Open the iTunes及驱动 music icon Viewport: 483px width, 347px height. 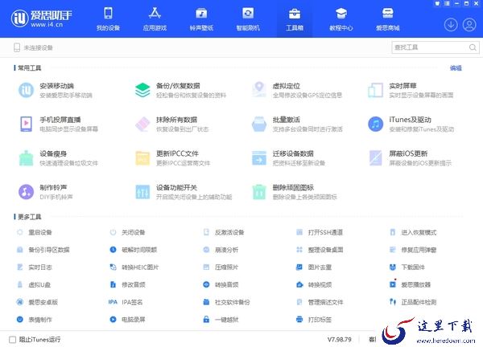pyautogui.click(x=375, y=124)
